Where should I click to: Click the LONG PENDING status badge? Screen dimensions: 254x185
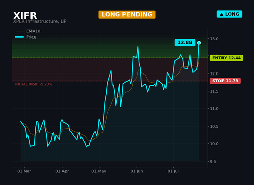click(x=127, y=14)
